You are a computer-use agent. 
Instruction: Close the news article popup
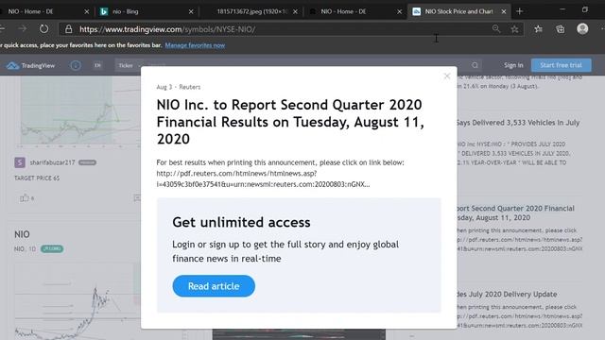447,76
